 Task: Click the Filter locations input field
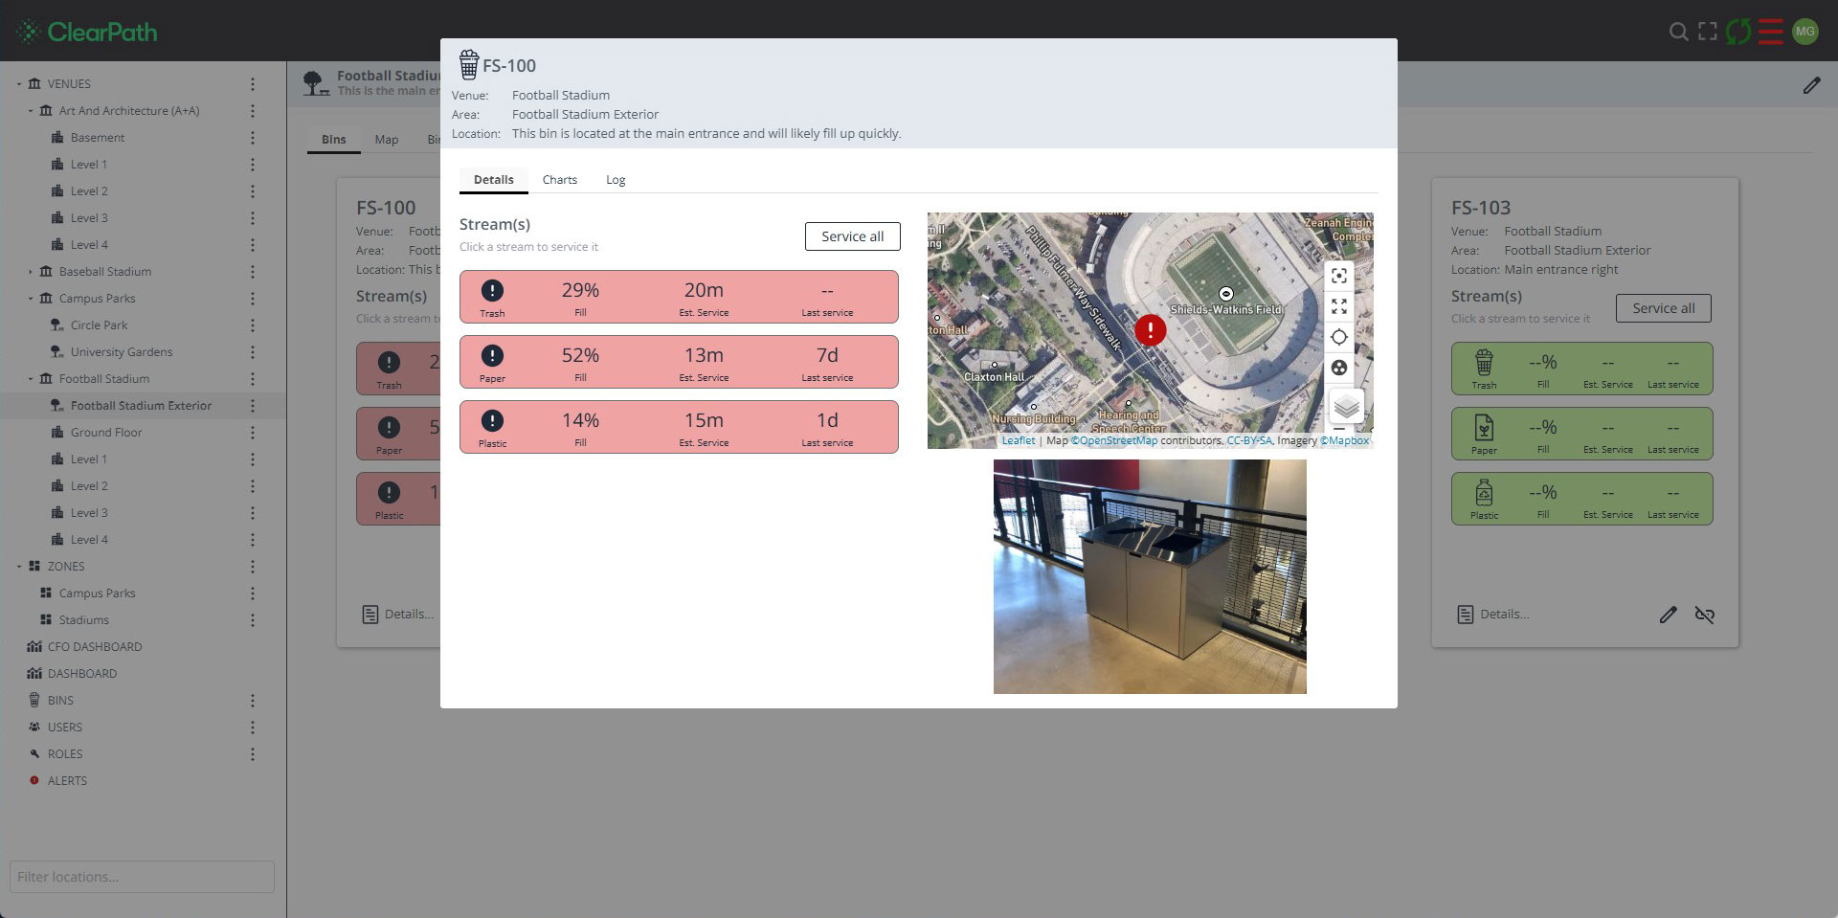(x=142, y=877)
